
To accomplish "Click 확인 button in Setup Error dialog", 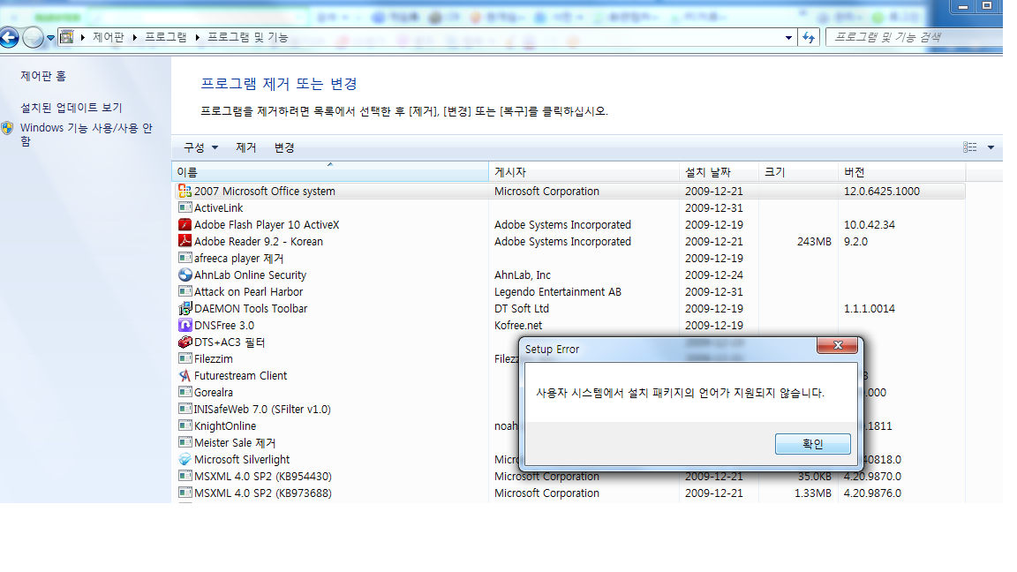I will pos(813,444).
